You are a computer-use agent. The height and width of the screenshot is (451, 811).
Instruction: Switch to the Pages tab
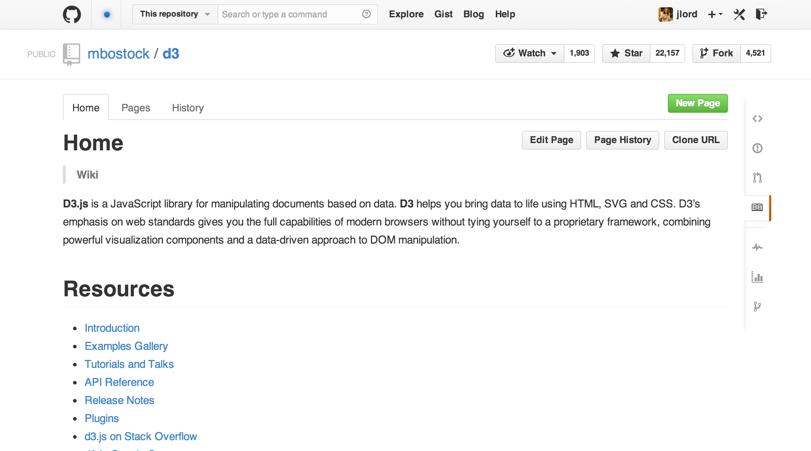click(x=136, y=108)
